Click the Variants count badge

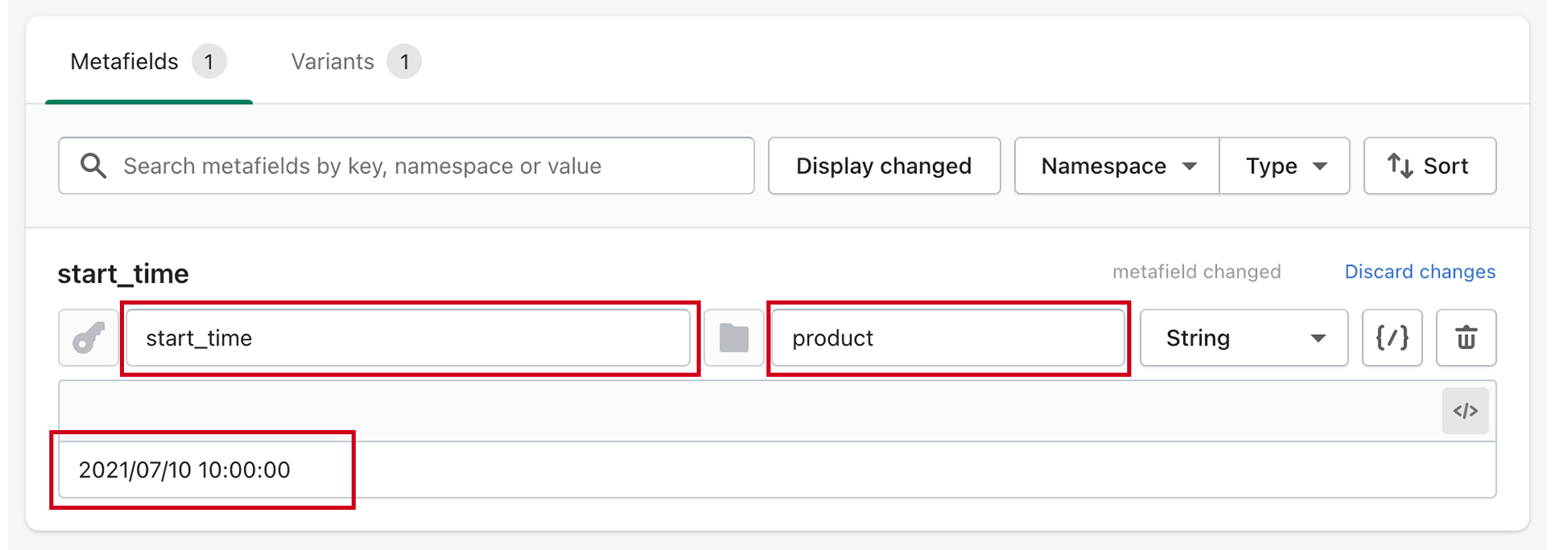pyautogui.click(x=404, y=62)
